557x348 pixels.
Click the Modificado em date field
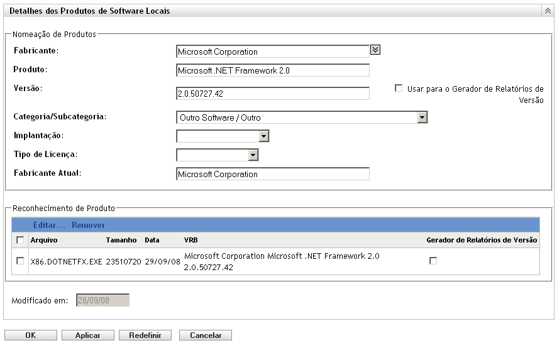[x=102, y=300]
